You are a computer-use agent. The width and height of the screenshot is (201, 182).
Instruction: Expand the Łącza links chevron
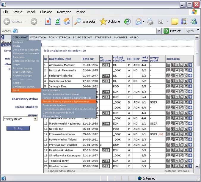197,30
